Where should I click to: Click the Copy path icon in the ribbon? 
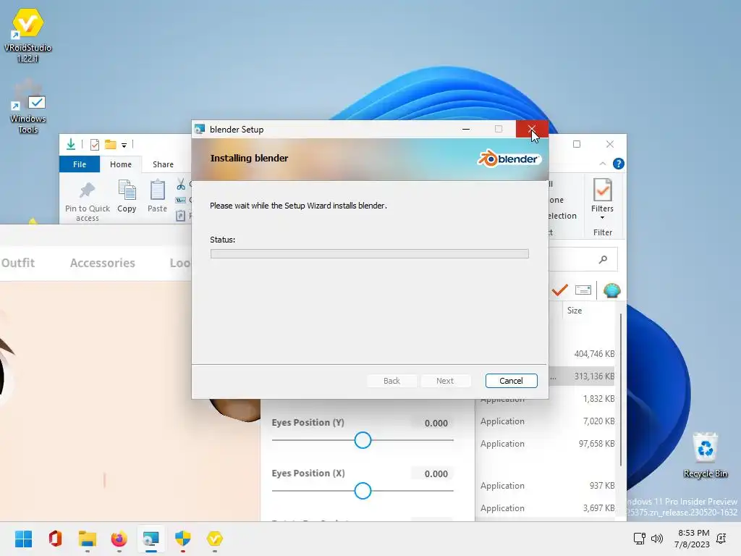[x=180, y=200]
